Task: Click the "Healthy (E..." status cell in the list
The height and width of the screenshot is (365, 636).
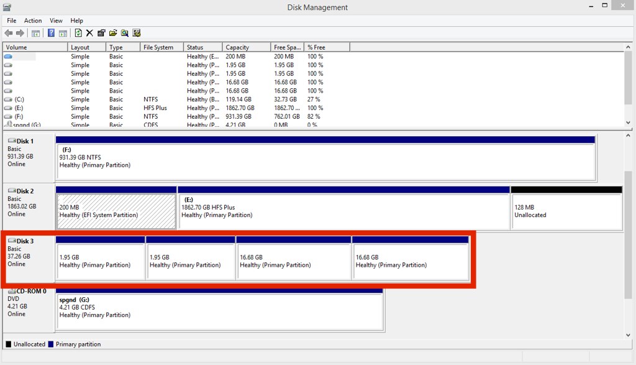Action: [203, 57]
